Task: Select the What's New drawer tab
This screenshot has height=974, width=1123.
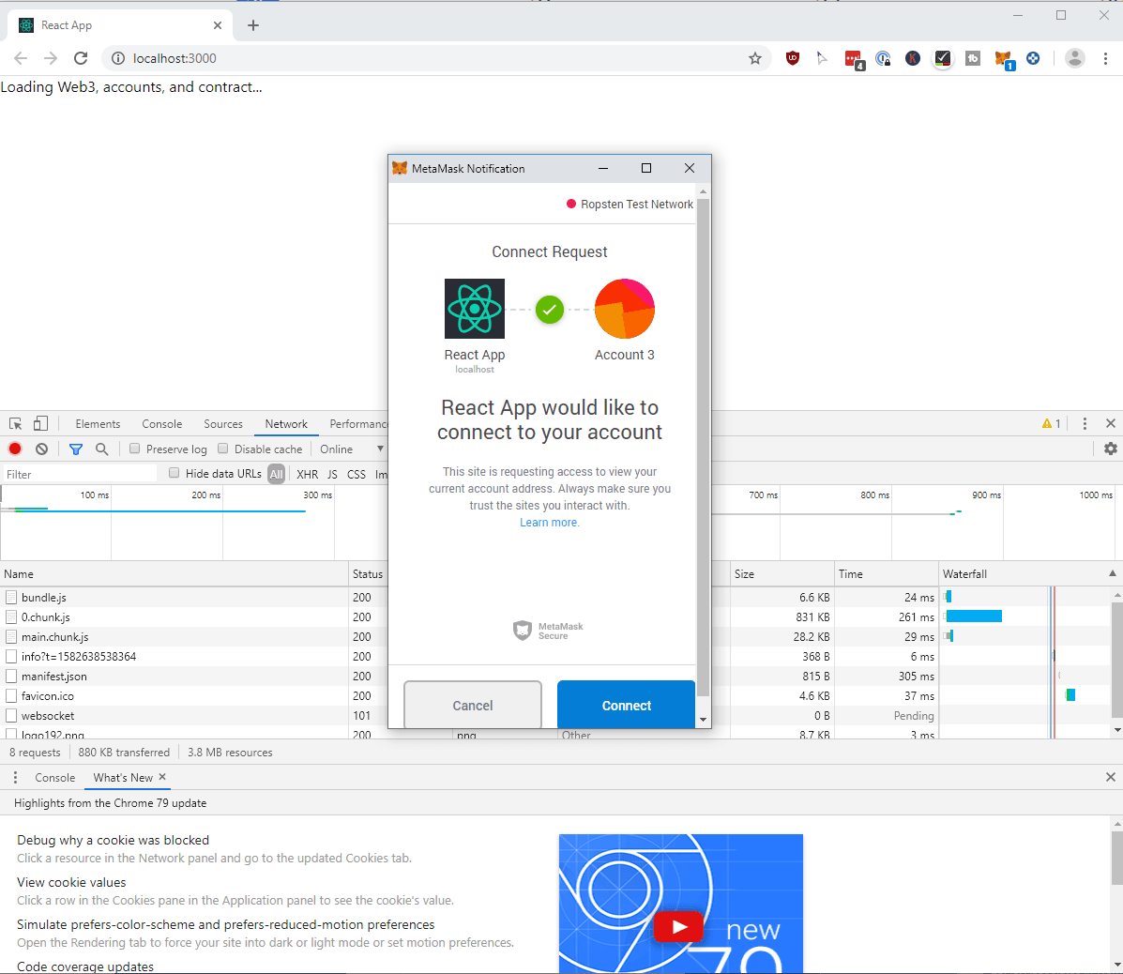Action: [123, 778]
